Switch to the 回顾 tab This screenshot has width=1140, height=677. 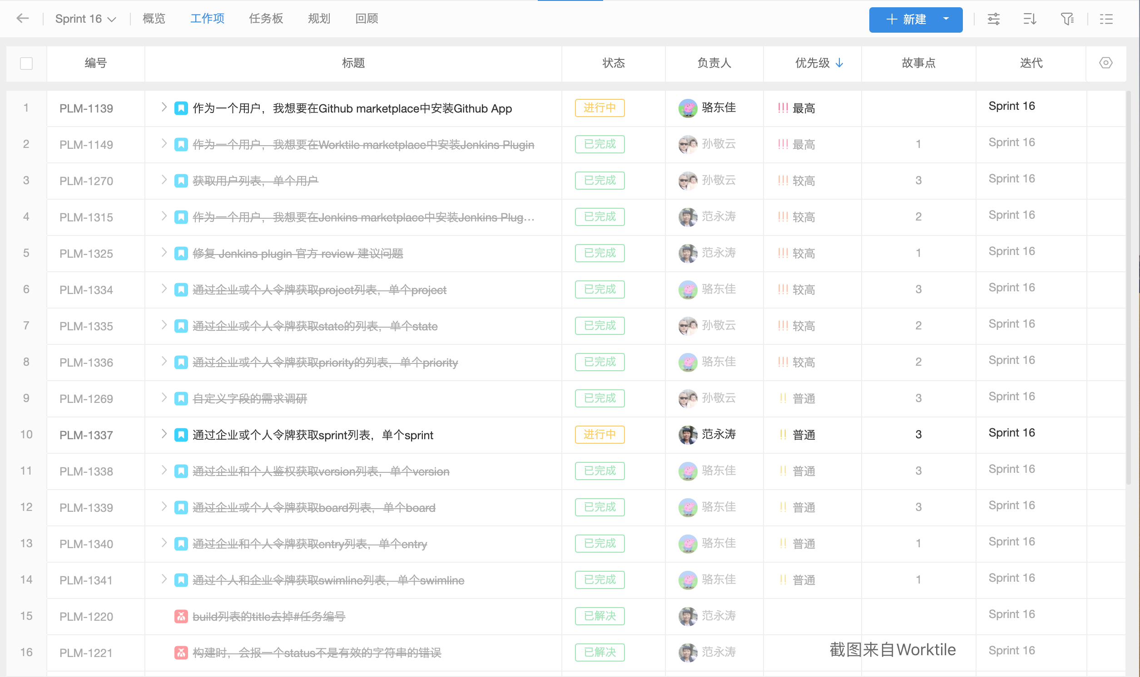coord(366,19)
